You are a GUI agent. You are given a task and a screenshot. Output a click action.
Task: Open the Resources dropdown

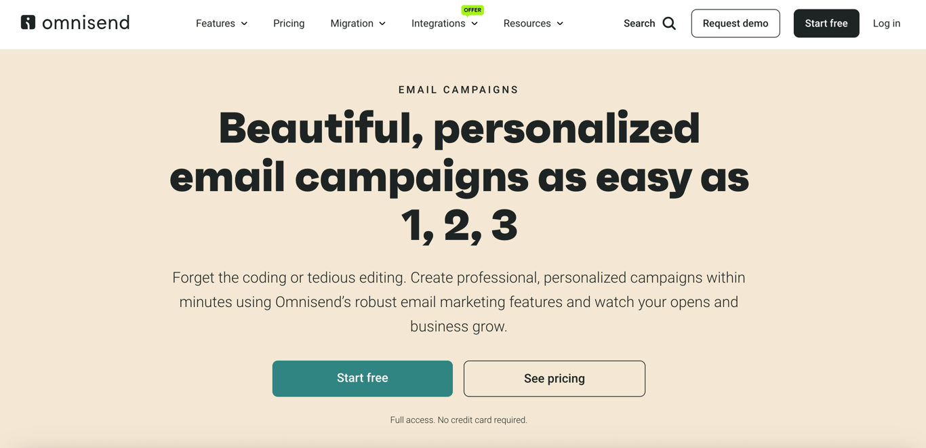click(x=533, y=23)
